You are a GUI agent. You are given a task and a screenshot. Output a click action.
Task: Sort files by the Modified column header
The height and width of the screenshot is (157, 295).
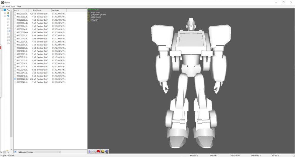point(59,10)
